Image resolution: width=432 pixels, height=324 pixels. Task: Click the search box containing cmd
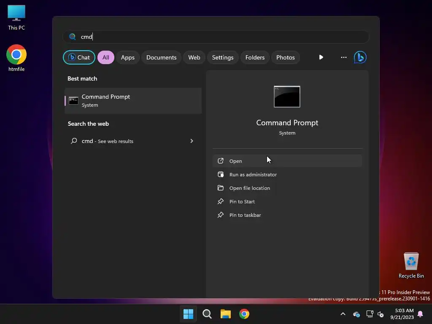pyautogui.click(x=216, y=37)
